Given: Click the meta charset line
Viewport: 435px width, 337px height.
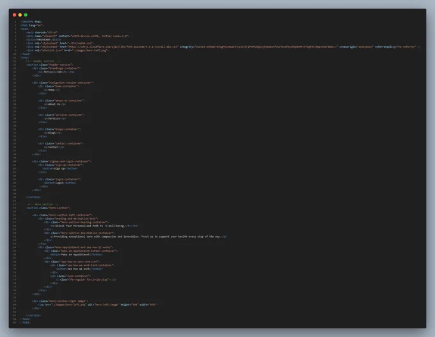Looking at the screenshot, I should [x=42, y=33].
